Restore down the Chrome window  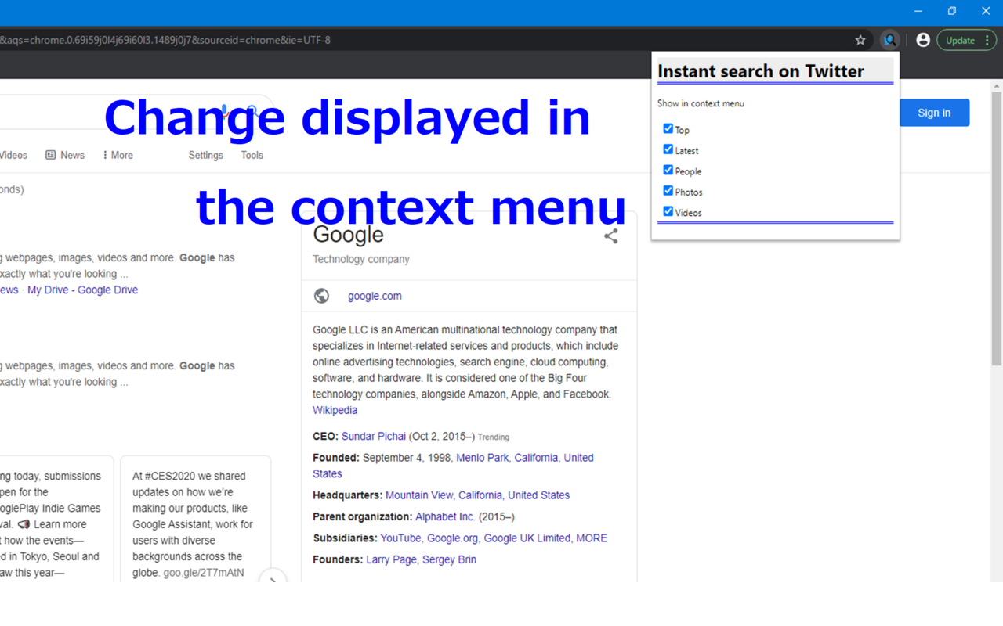(x=951, y=11)
